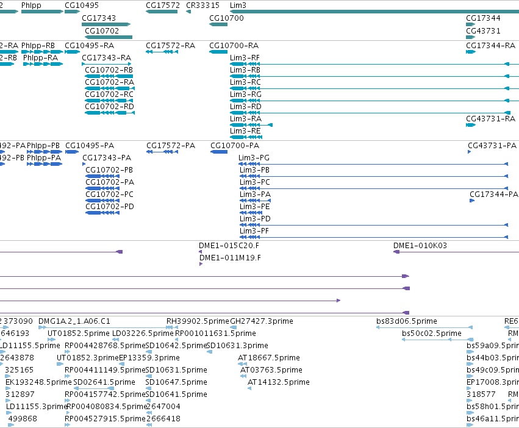Viewport: 519px width, 428px height.
Task: Select the Lim3-PF protein label
Action: coord(254,231)
